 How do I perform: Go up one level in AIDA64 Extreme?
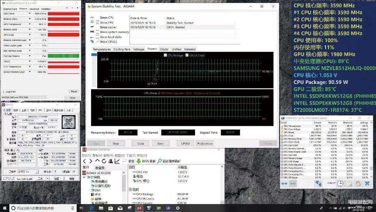point(97,161)
